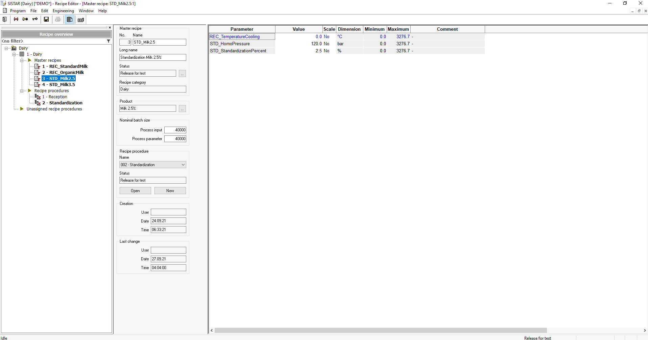This screenshot has height=340, width=648.
Task: Click the key icon in the toolbar
Action: pos(35,20)
